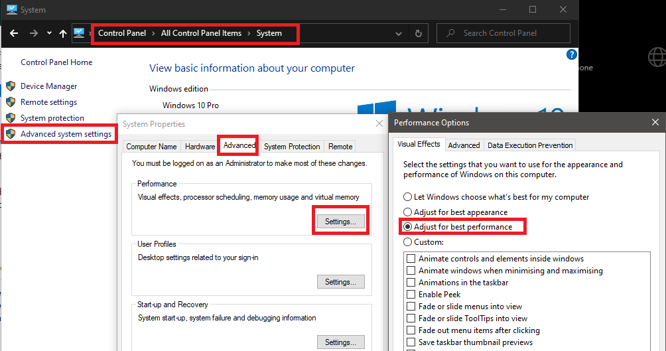
Task: Enable Animate controls and elements inside windows
Action: coord(411,258)
